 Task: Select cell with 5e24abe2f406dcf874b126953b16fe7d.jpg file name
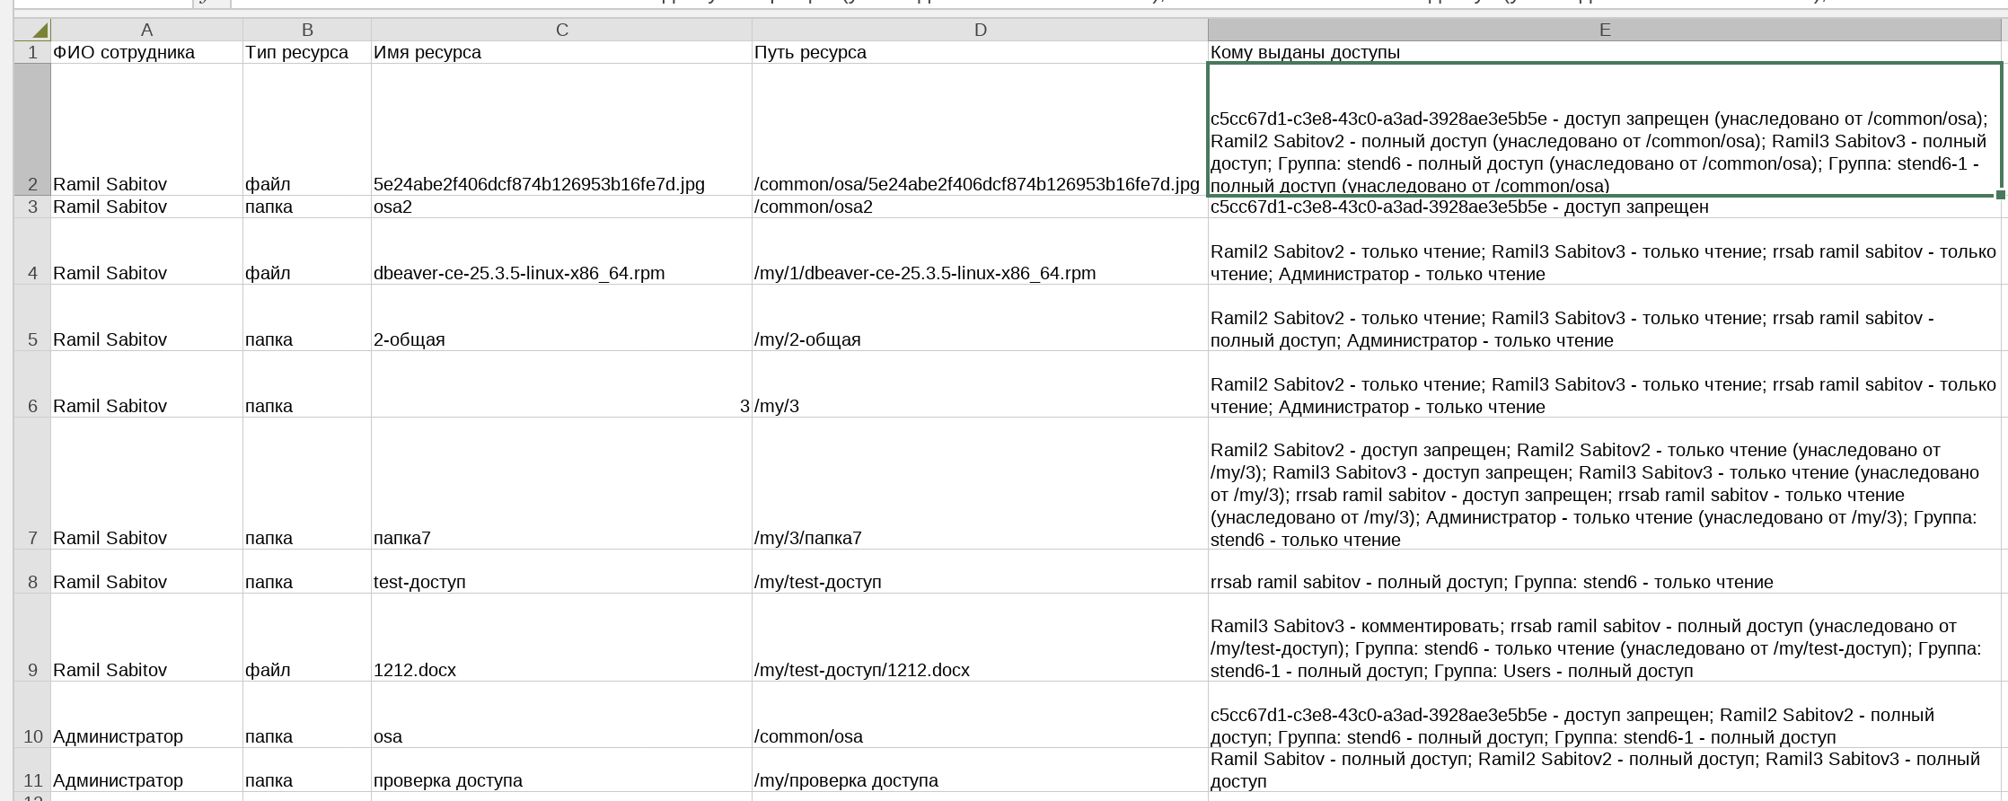pyautogui.click(x=561, y=129)
